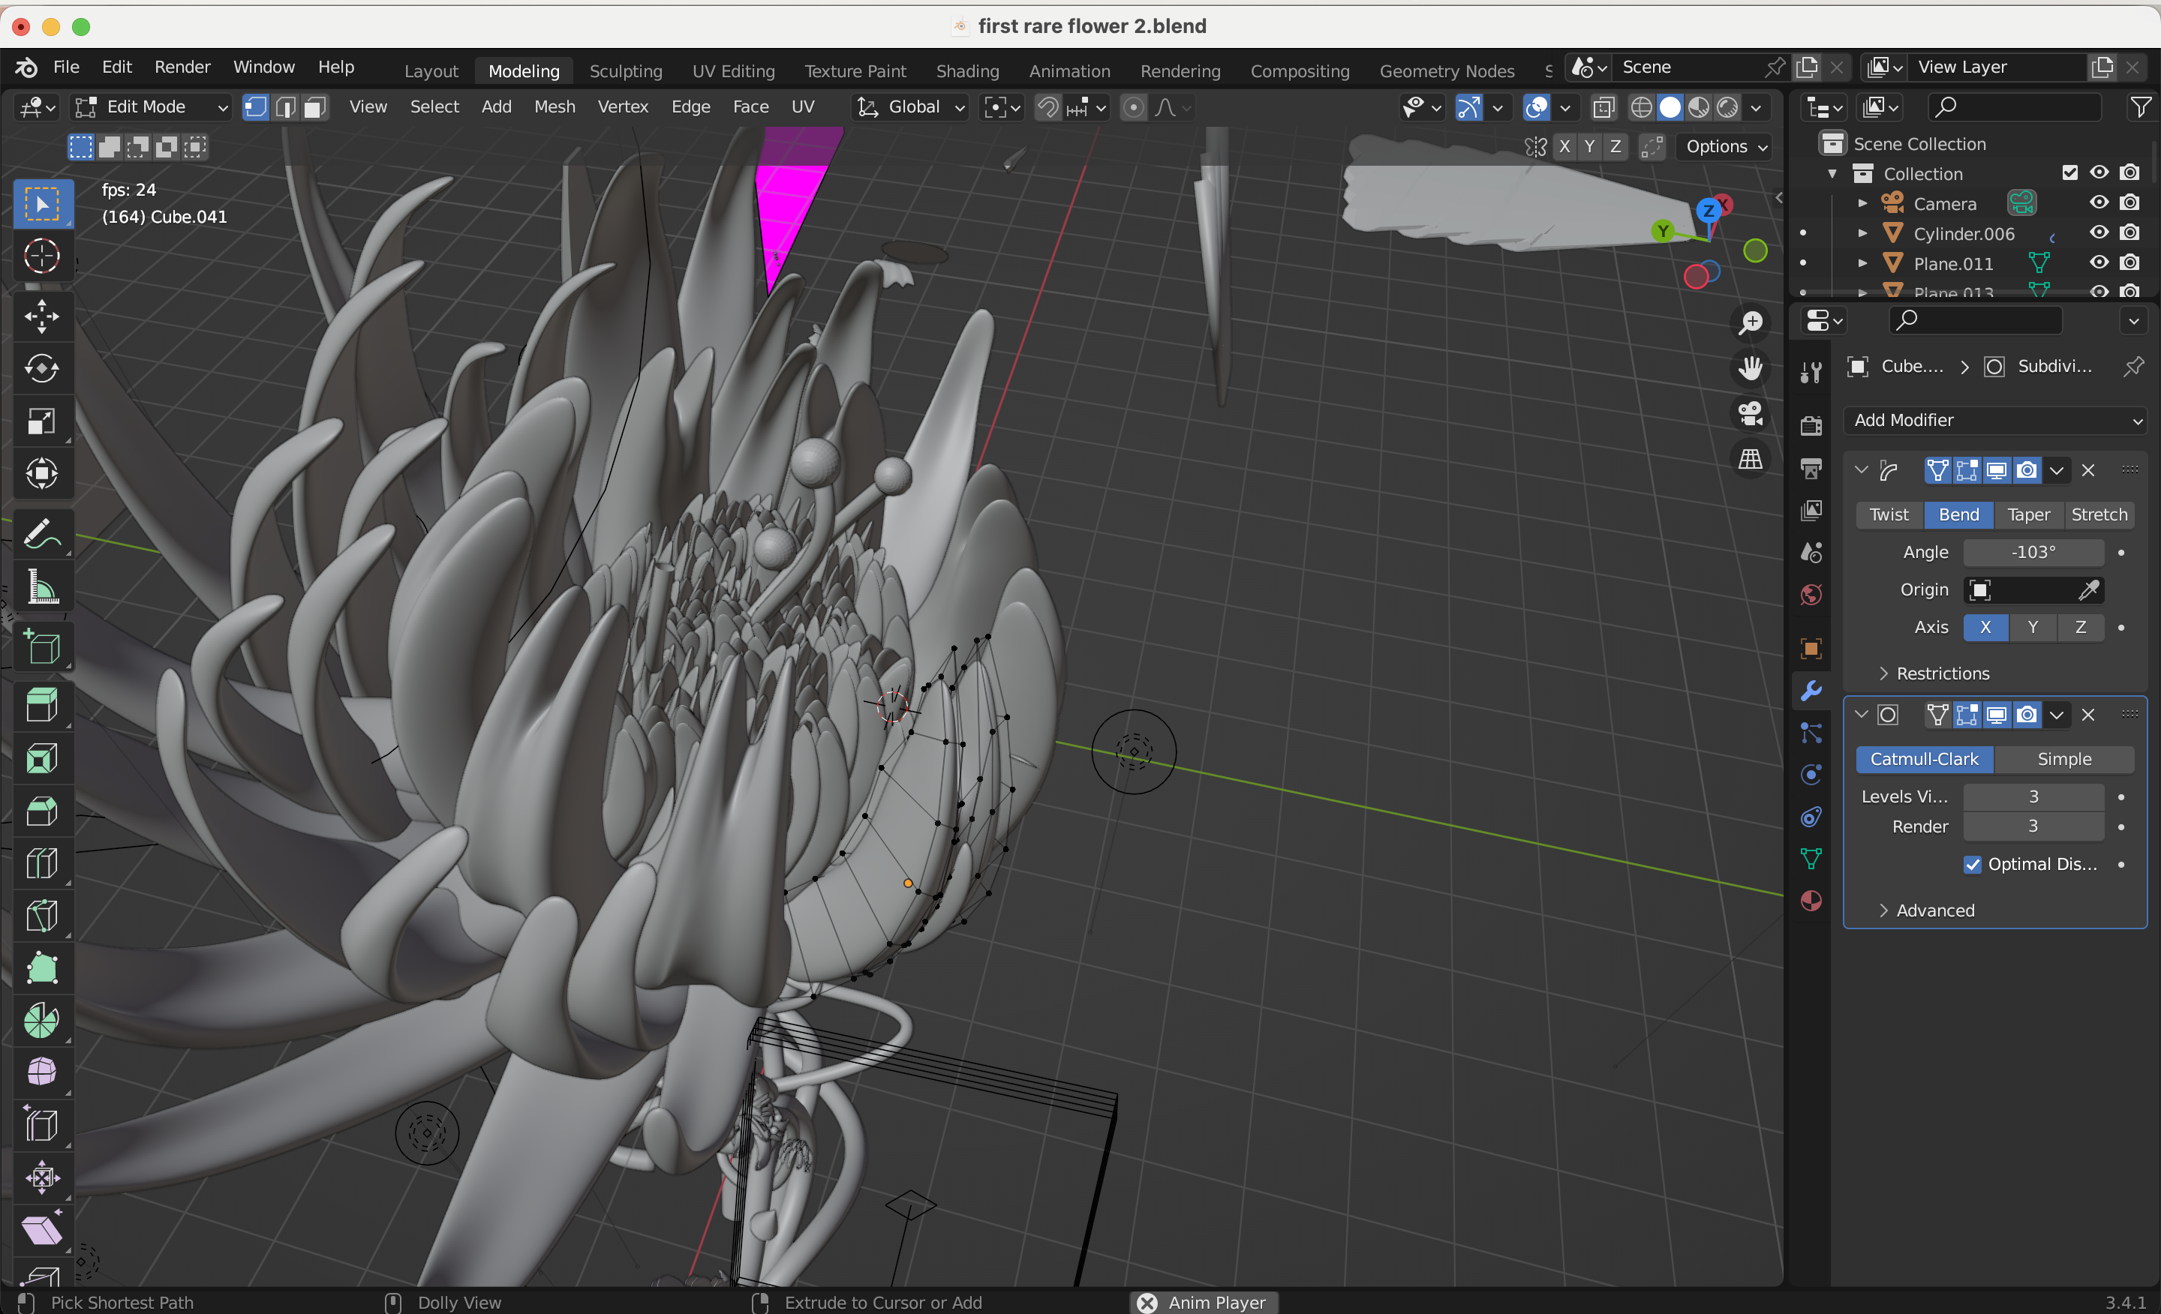Image resolution: width=2161 pixels, height=1314 pixels.
Task: Select the Move tool in toolbar
Action: coord(41,316)
